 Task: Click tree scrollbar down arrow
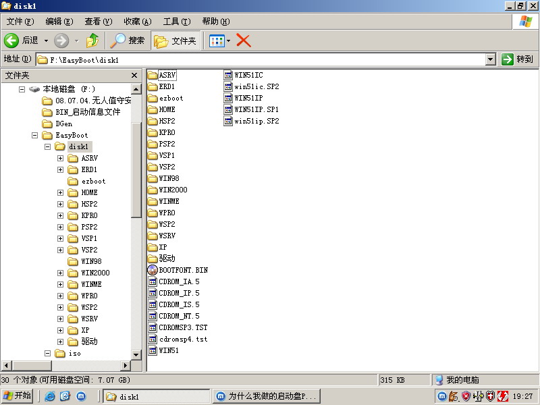[x=136, y=354]
